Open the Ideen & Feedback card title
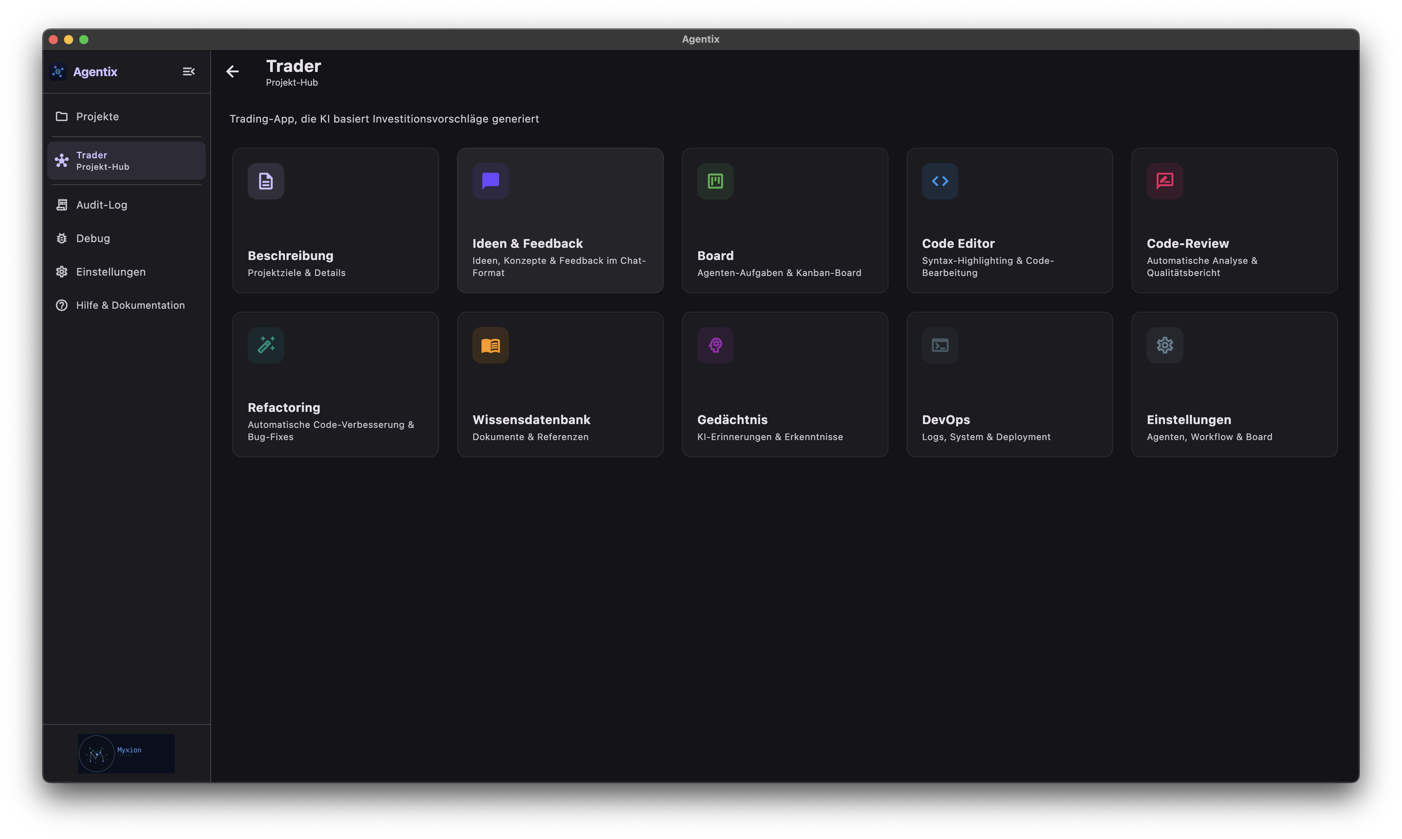 [527, 243]
